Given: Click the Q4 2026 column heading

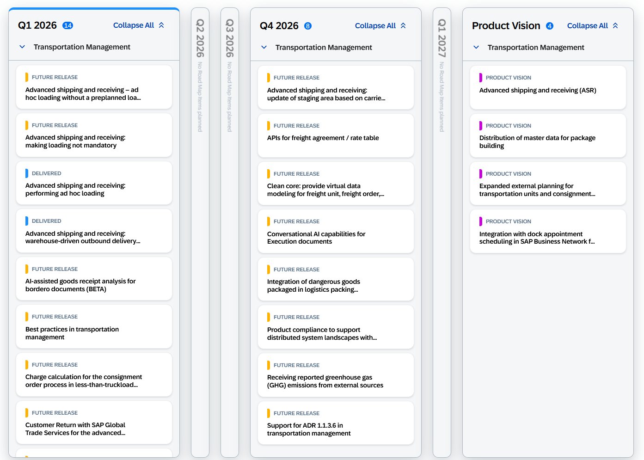Looking at the screenshot, I should pyautogui.click(x=279, y=26).
